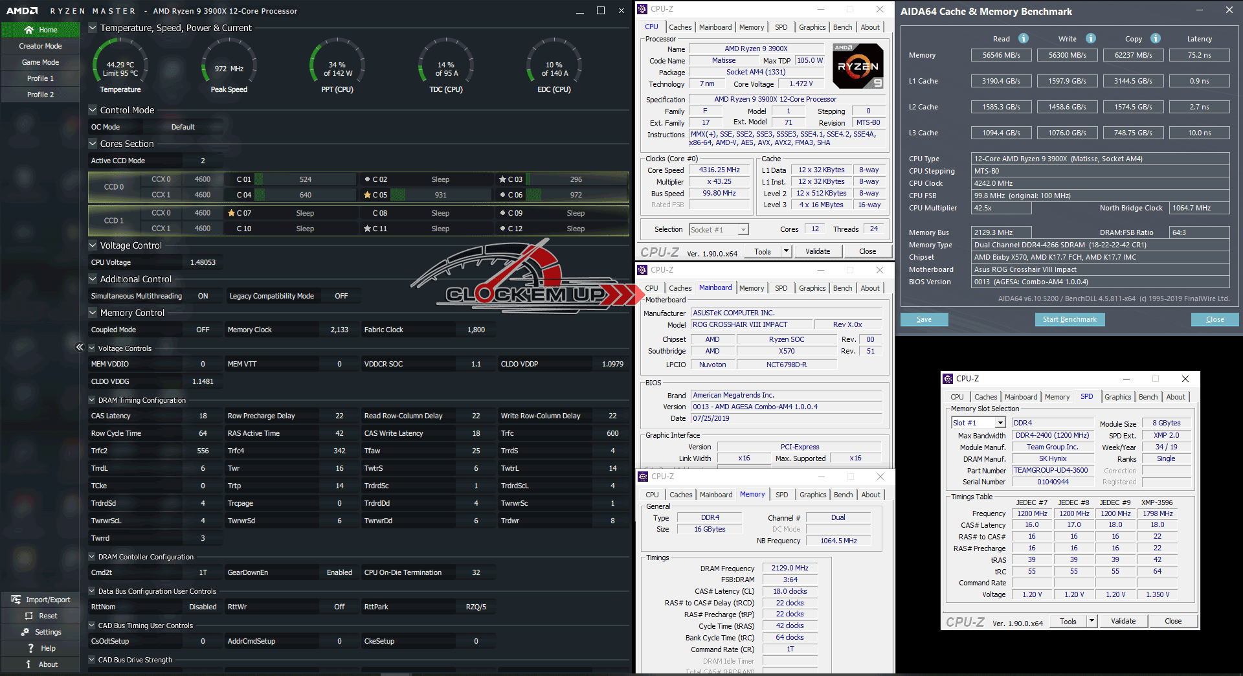Click the About info icon in sidebar
The height and width of the screenshot is (676, 1243).
point(28,664)
